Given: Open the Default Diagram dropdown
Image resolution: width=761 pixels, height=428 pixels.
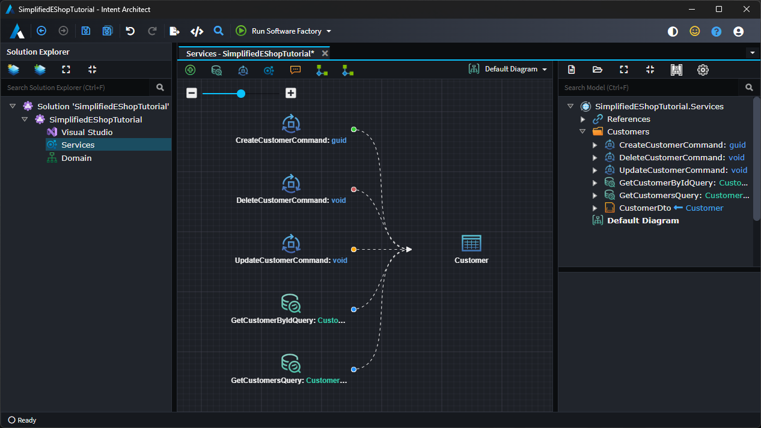Looking at the screenshot, I should 508,69.
